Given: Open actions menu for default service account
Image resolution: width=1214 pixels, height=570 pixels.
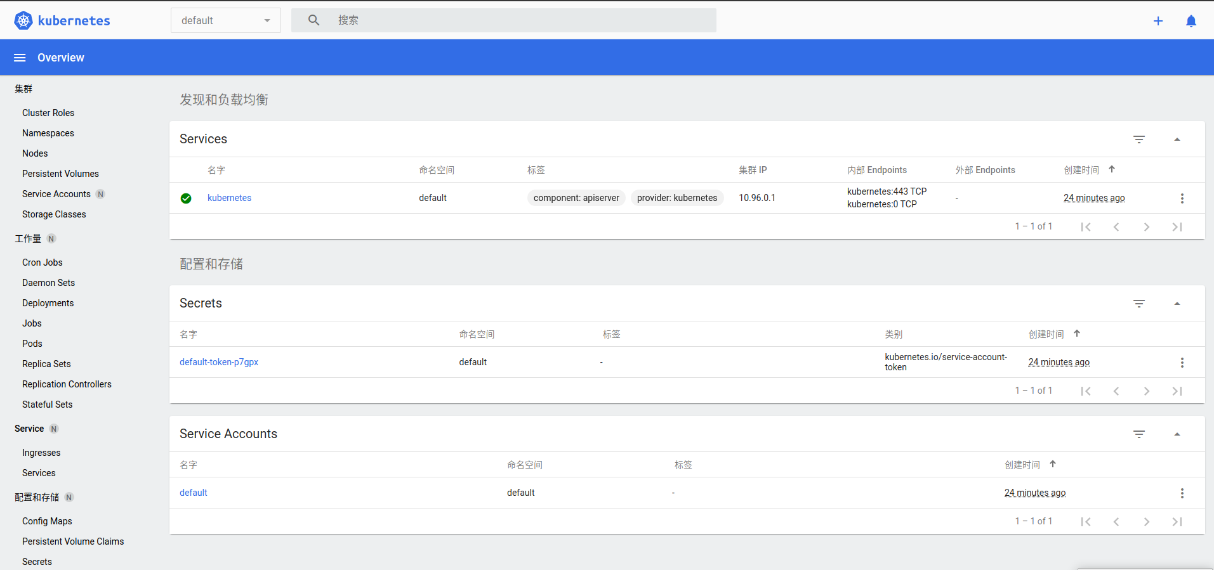Looking at the screenshot, I should point(1182,493).
